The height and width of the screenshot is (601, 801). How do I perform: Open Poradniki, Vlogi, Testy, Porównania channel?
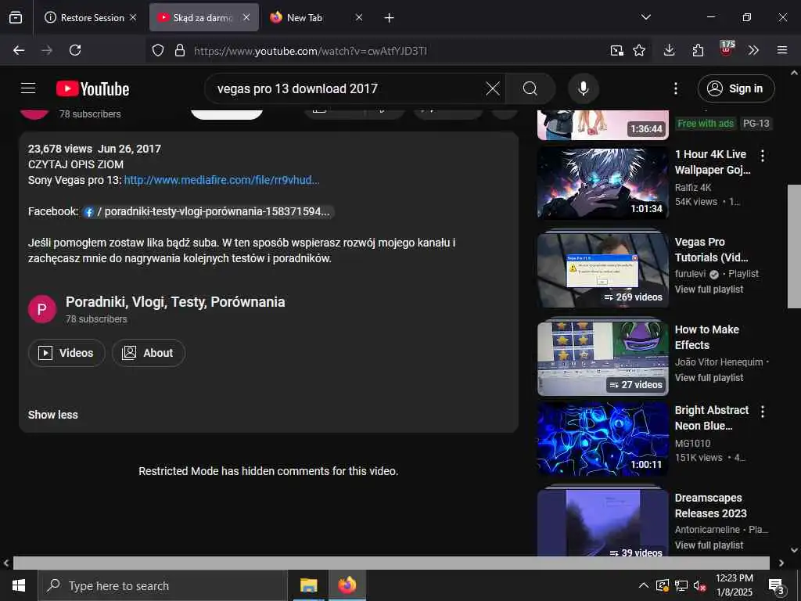pyautogui.click(x=175, y=302)
